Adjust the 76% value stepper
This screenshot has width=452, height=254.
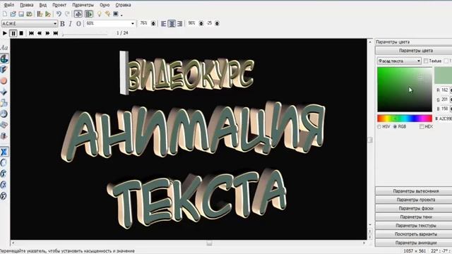click(153, 23)
